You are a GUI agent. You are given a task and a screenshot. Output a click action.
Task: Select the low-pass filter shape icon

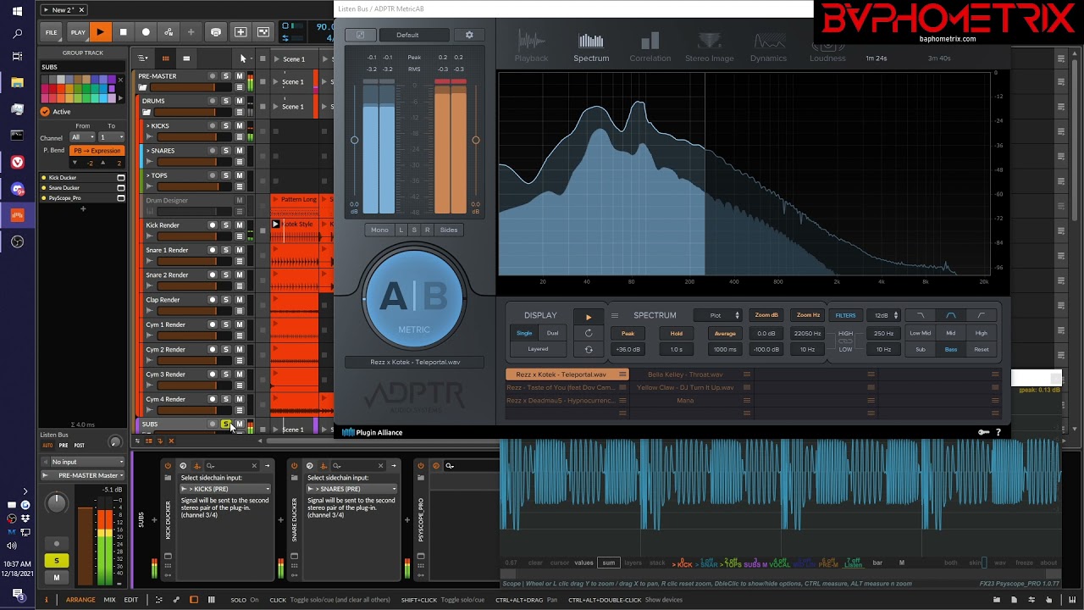point(921,315)
